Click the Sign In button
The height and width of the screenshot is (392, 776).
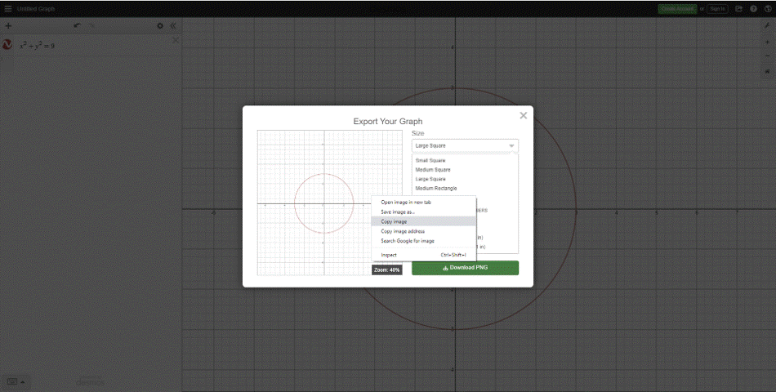(x=716, y=9)
